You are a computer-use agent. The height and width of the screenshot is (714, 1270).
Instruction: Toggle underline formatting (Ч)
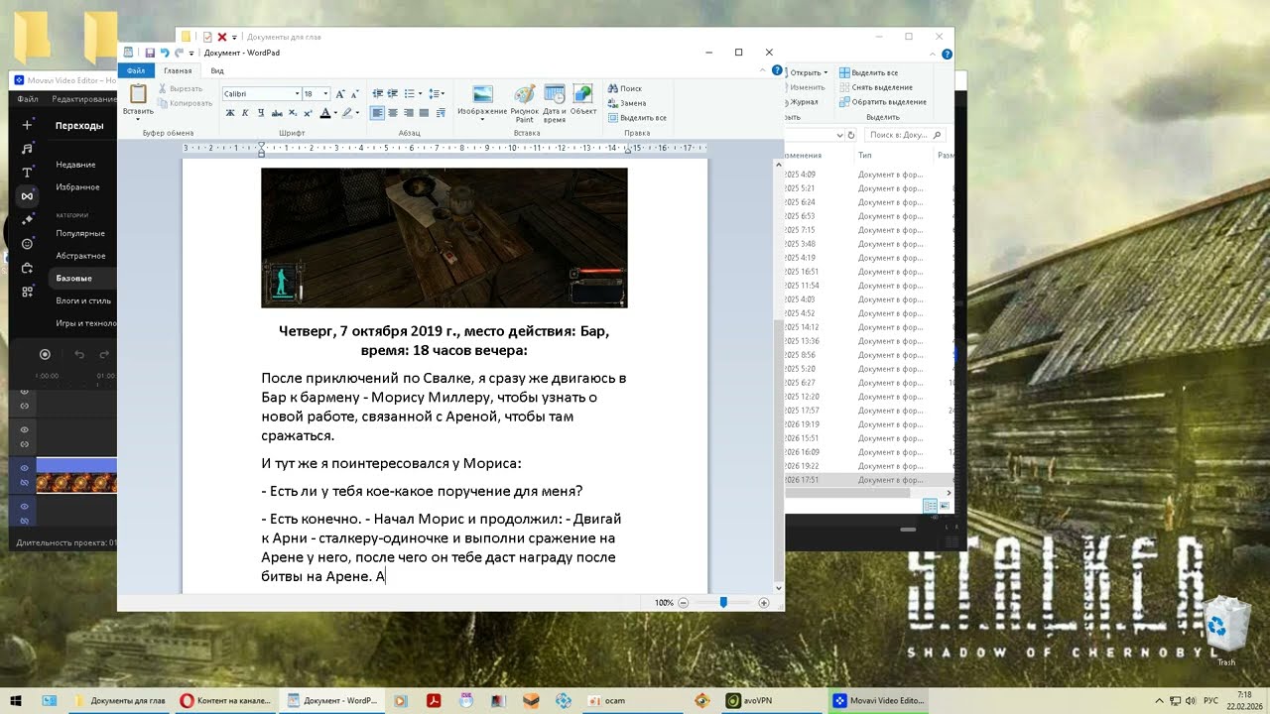pos(260,113)
